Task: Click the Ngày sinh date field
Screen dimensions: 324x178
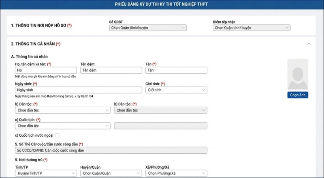Action: pyautogui.click(x=79, y=90)
